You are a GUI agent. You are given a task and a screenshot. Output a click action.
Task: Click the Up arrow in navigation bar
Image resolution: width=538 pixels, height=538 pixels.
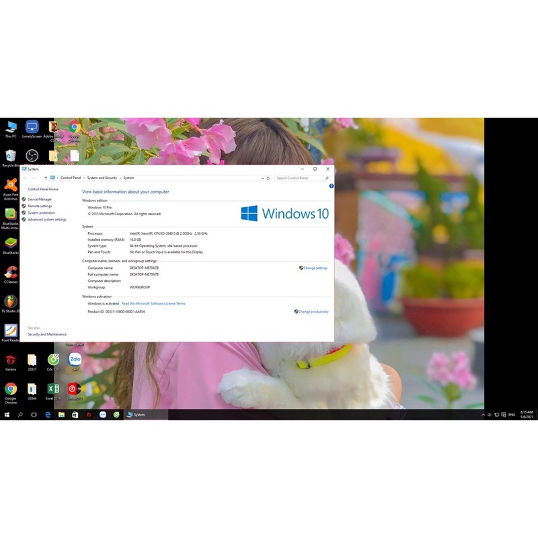(x=46, y=178)
